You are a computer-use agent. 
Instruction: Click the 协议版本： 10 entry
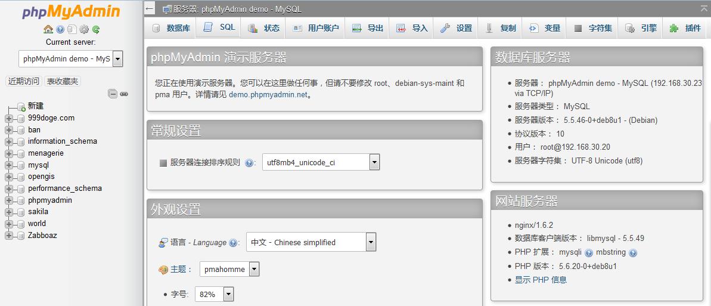coord(539,134)
